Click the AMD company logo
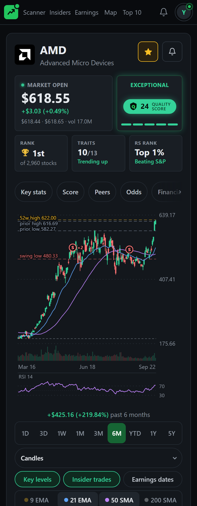197x506 pixels. [x=25, y=55]
